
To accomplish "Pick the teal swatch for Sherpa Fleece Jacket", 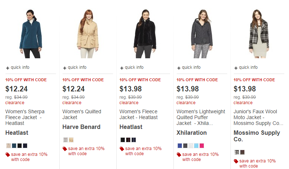I will (x=14, y=146).
